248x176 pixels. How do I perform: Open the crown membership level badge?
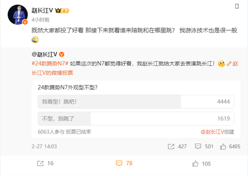62,11
